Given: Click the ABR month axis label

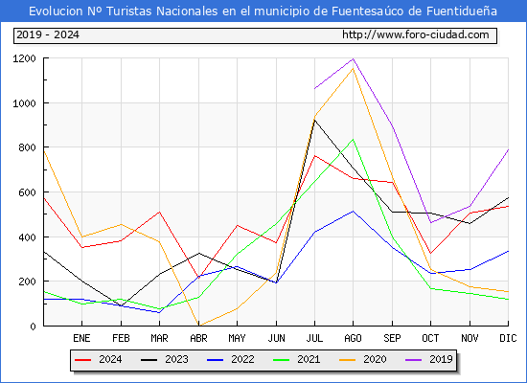Looking at the screenshot, I should (x=198, y=338).
